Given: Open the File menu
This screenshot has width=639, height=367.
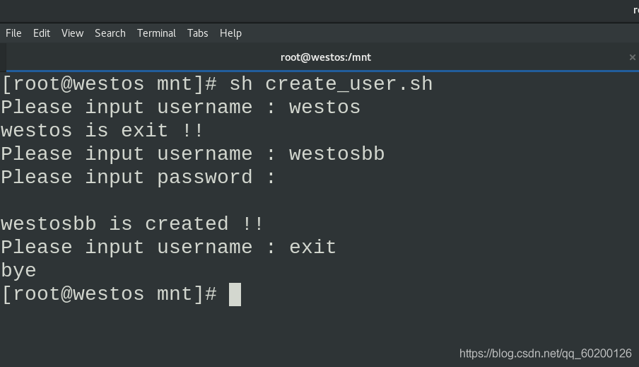Looking at the screenshot, I should coord(13,33).
